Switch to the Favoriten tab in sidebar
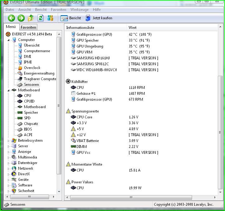225x211 pixels. coord(28,27)
